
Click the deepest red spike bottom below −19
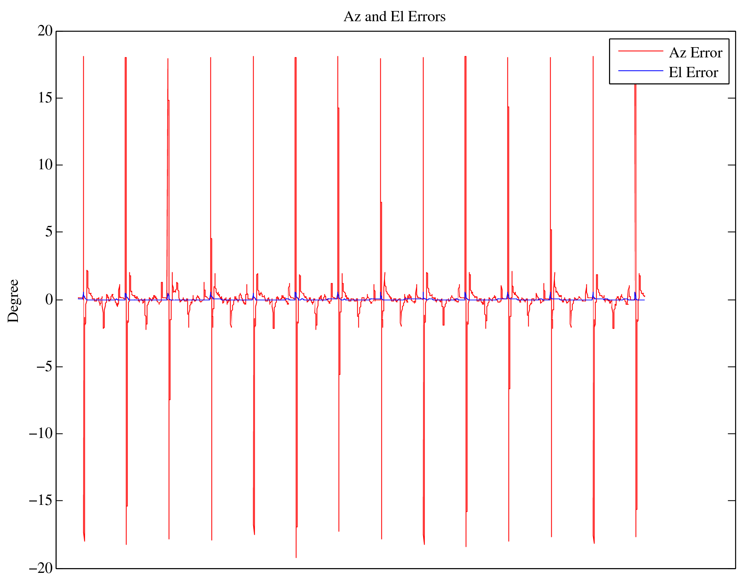[x=296, y=557]
